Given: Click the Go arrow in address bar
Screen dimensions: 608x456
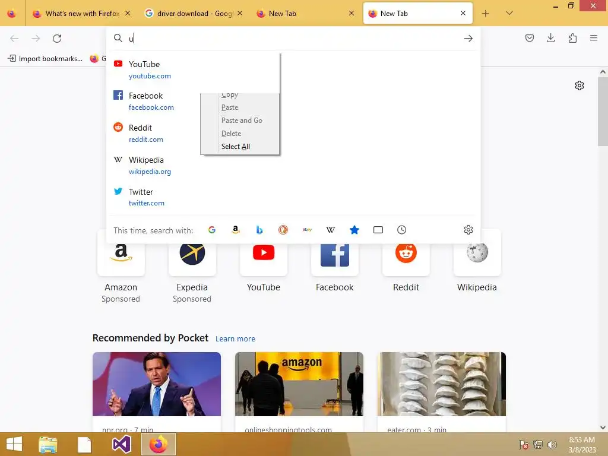Looking at the screenshot, I should [468, 39].
